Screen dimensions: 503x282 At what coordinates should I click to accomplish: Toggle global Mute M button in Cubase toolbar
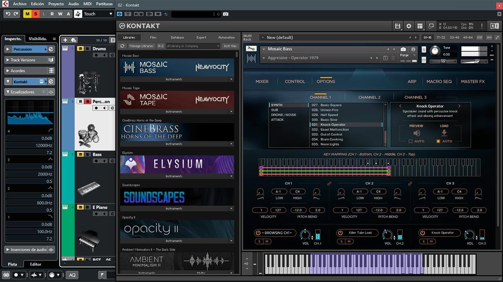coord(27,14)
